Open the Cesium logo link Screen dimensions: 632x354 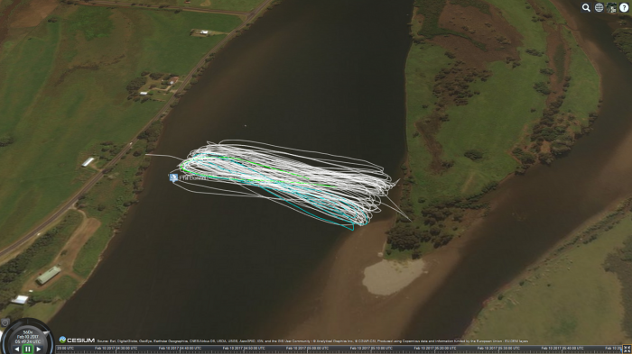click(x=77, y=340)
